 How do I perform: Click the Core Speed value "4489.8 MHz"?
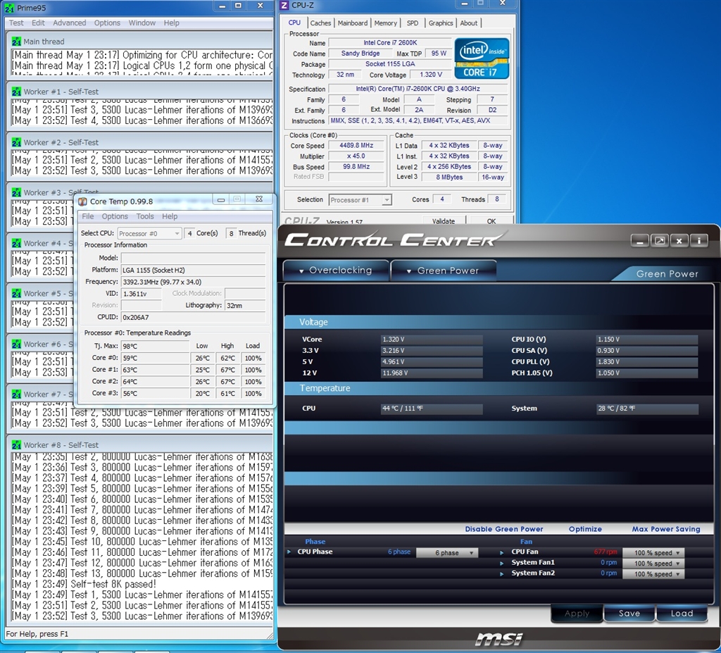pos(356,145)
